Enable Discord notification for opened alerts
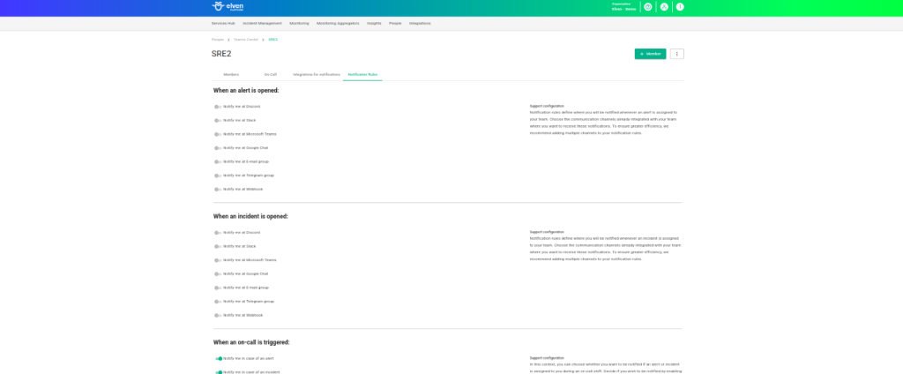 217,107
